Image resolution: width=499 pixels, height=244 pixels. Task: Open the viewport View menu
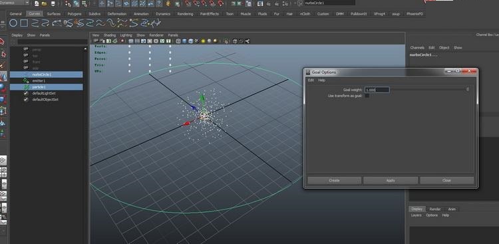(95, 35)
